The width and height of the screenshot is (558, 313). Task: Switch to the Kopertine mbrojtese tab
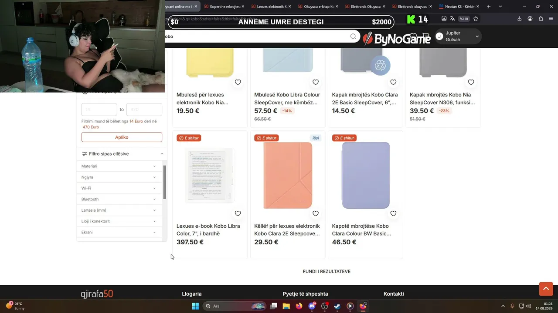point(225,7)
